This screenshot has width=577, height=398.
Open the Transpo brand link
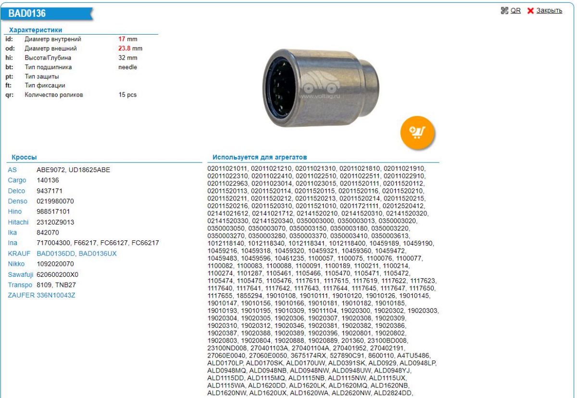point(20,285)
